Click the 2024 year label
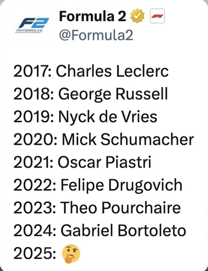Screen dimensions: 208x271 tap(33, 231)
